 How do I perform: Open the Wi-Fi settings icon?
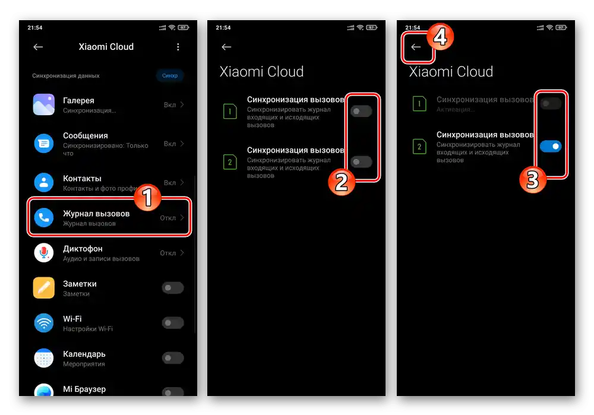tap(43, 323)
